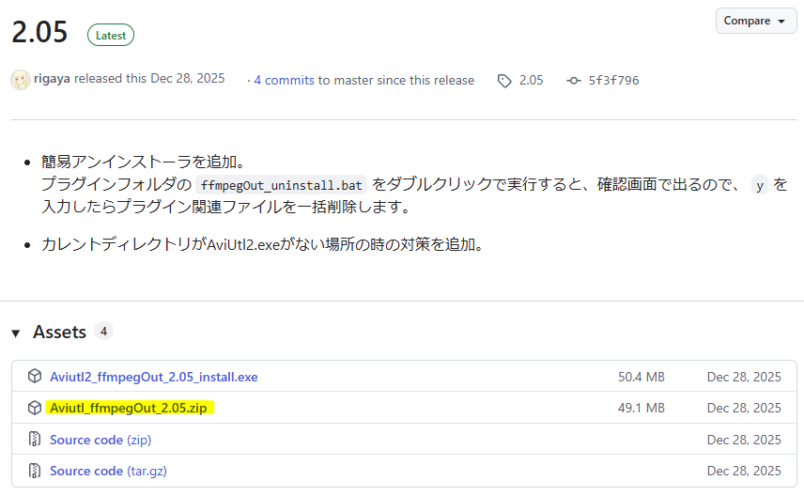This screenshot has width=804, height=496.
Task: Open the rigaya username link
Action: 53,79
